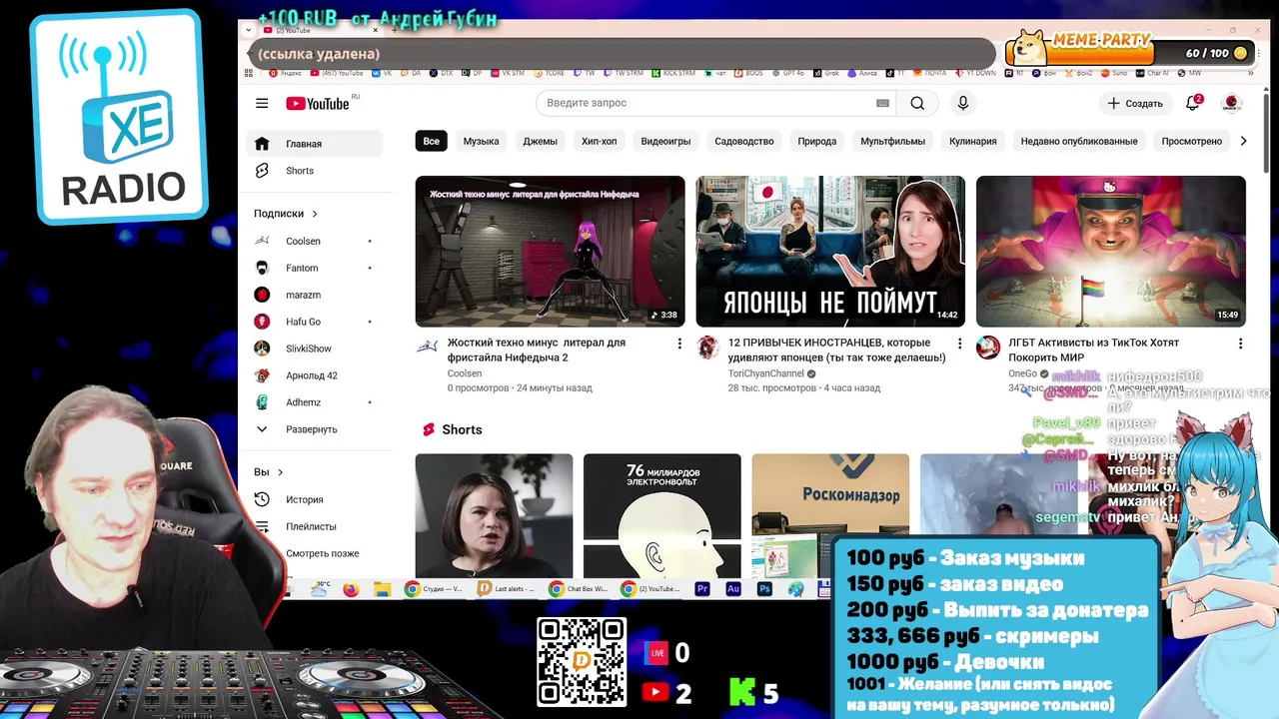Open the Арнольд 42 subscription channel

pyautogui.click(x=314, y=375)
